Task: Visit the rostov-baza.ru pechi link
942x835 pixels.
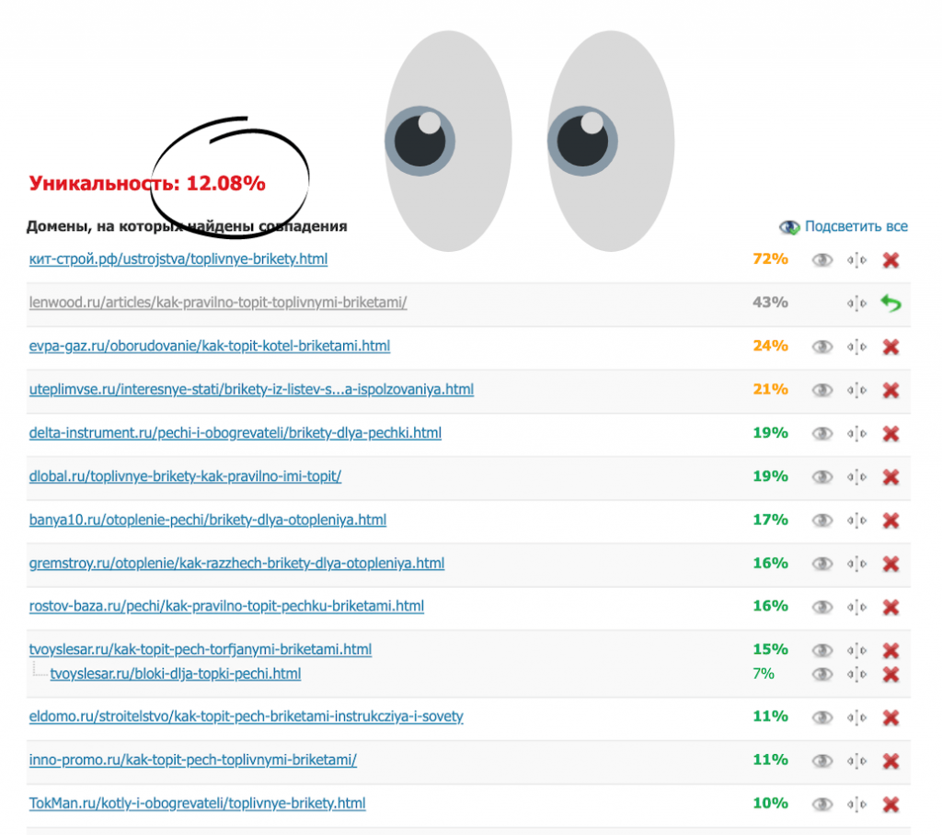Action: (226, 606)
